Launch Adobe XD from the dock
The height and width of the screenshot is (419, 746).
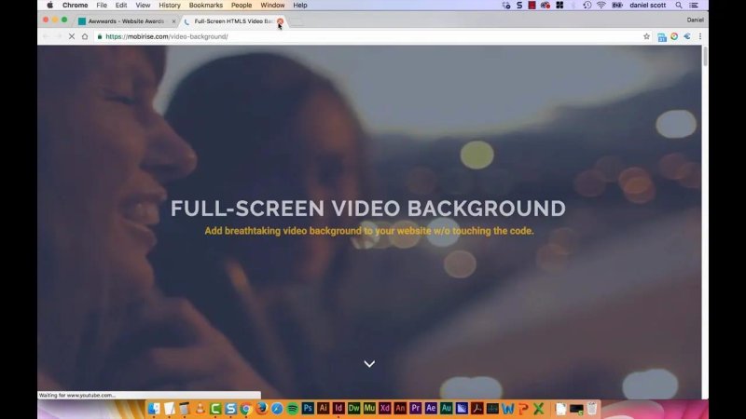(384, 408)
